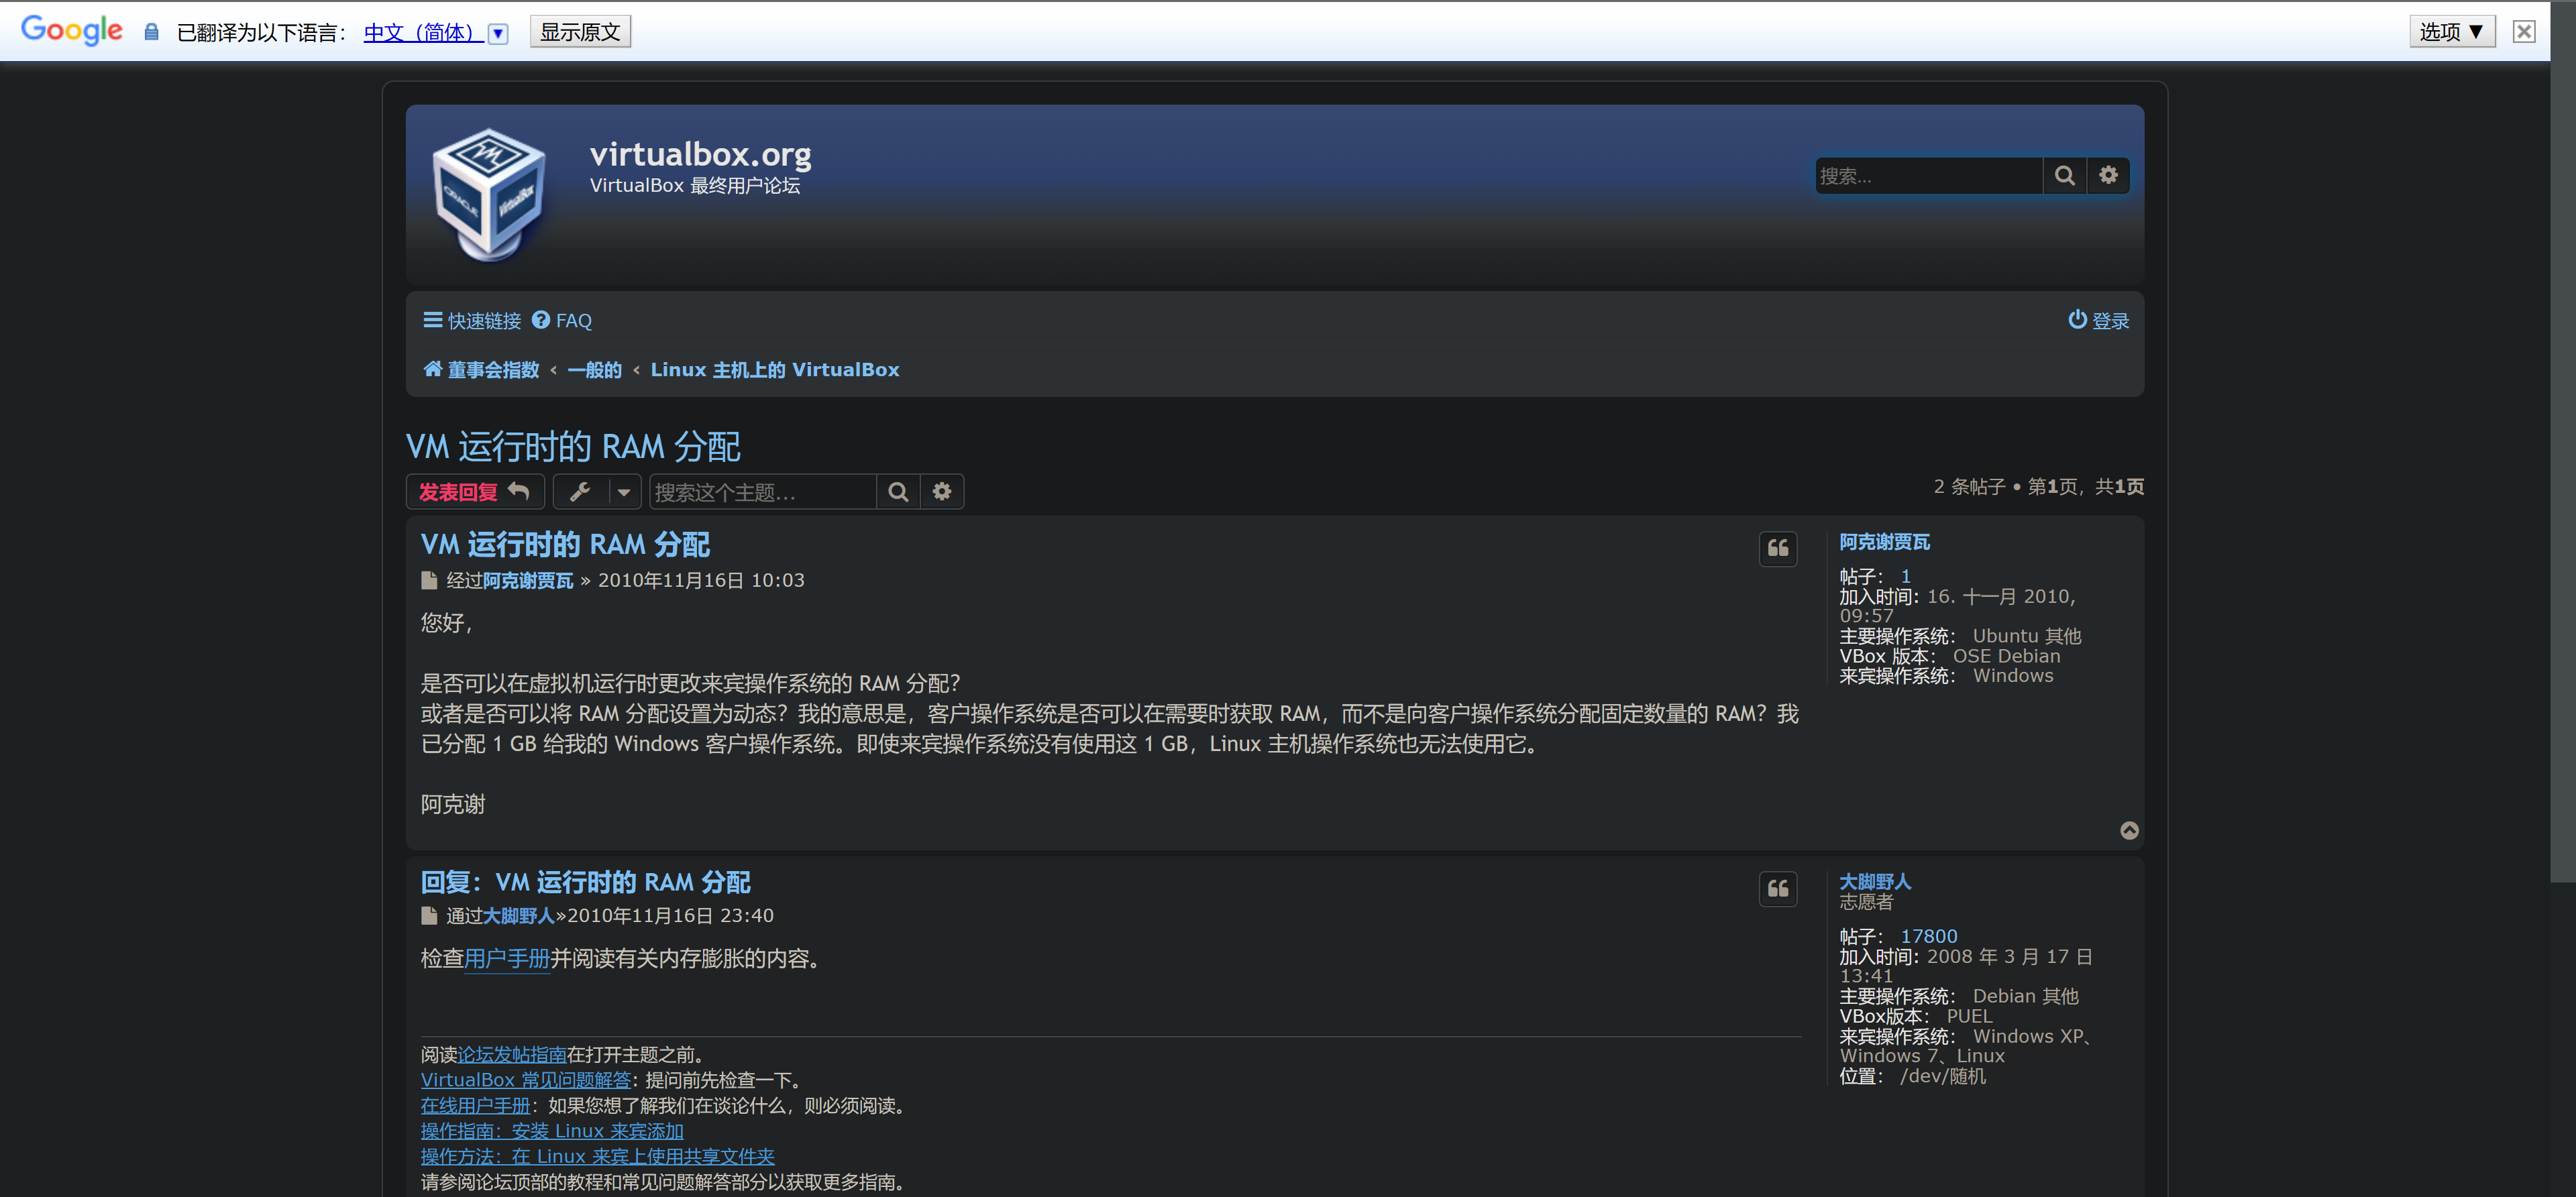Viewport: 2576px width, 1197px height.
Task: Open first post title link
Action: 565,545
